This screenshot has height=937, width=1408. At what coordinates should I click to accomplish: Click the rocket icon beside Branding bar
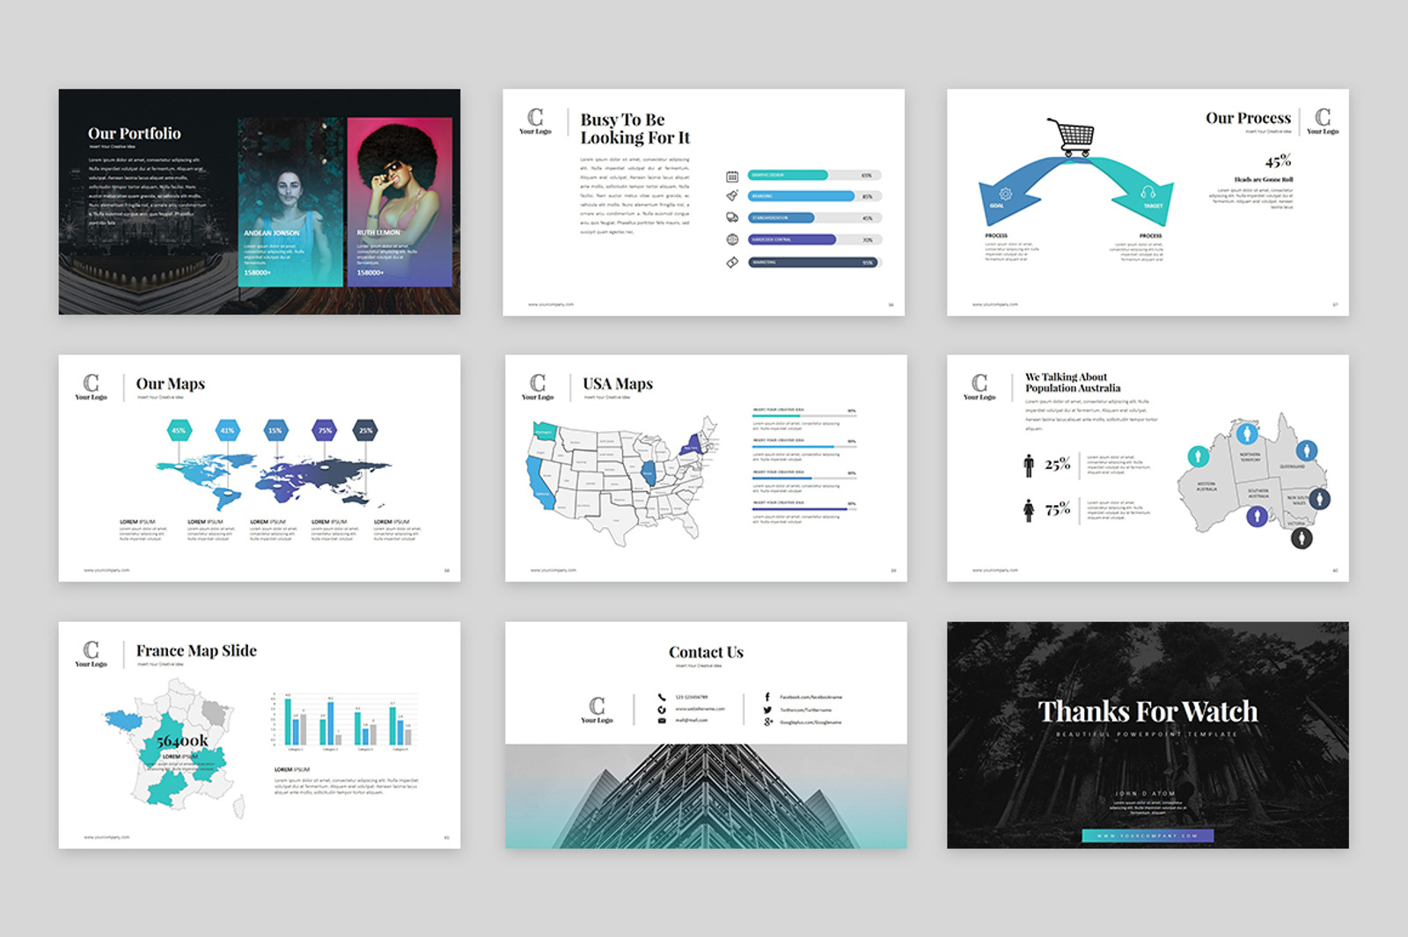tap(732, 196)
